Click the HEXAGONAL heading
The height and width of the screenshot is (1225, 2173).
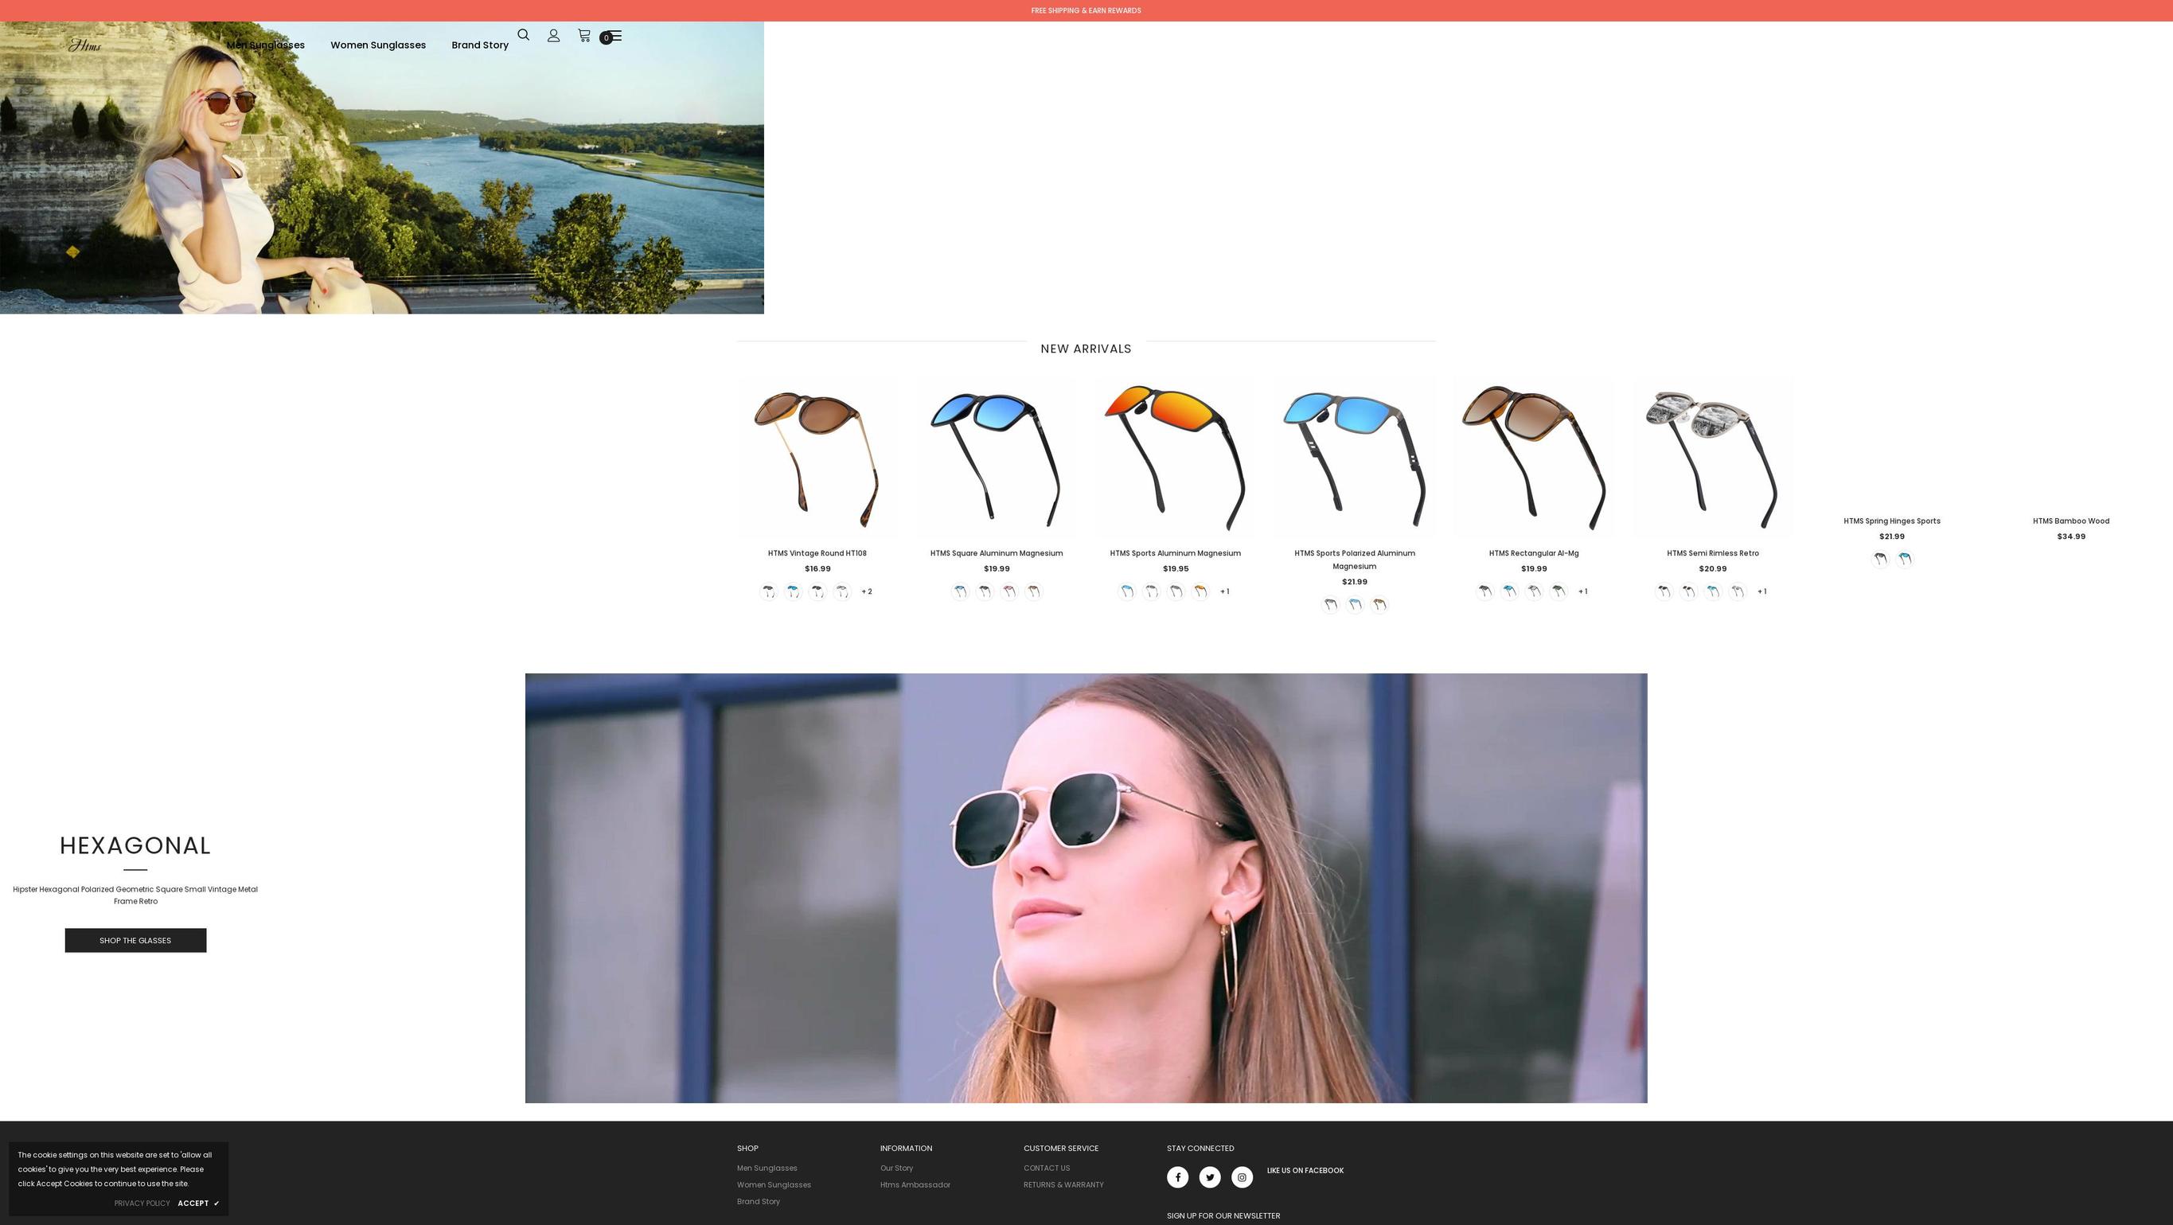pos(135,845)
